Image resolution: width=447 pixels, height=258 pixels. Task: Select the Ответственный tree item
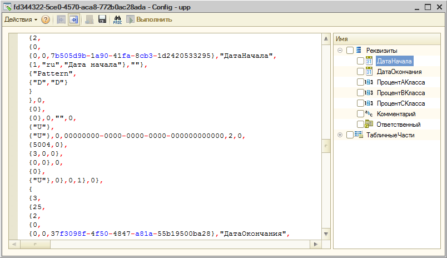(398, 125)
